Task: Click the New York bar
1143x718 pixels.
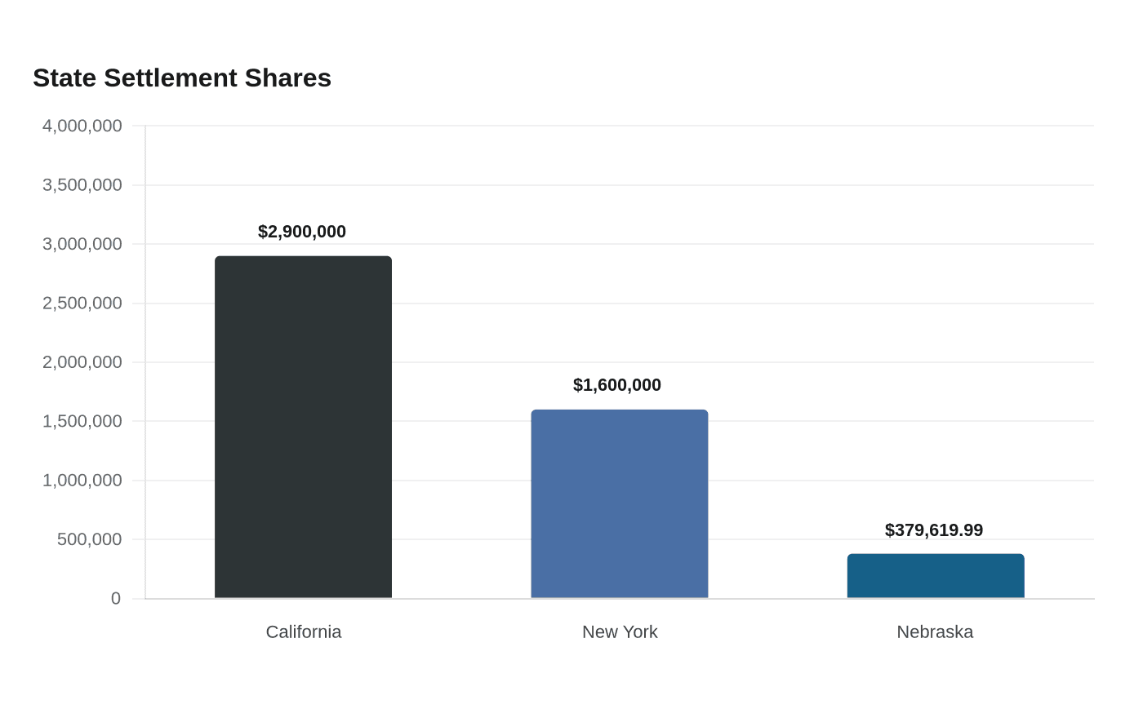Action: click(620, 504)
